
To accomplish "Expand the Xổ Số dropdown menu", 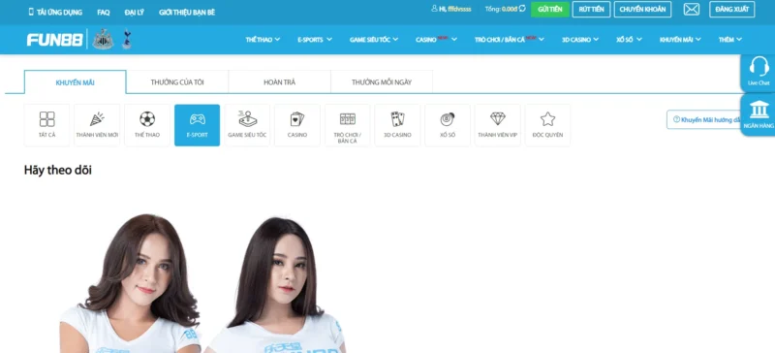I will 629,40.
